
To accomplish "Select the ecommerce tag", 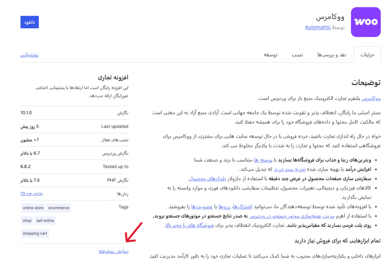I will tap(58, 208).
